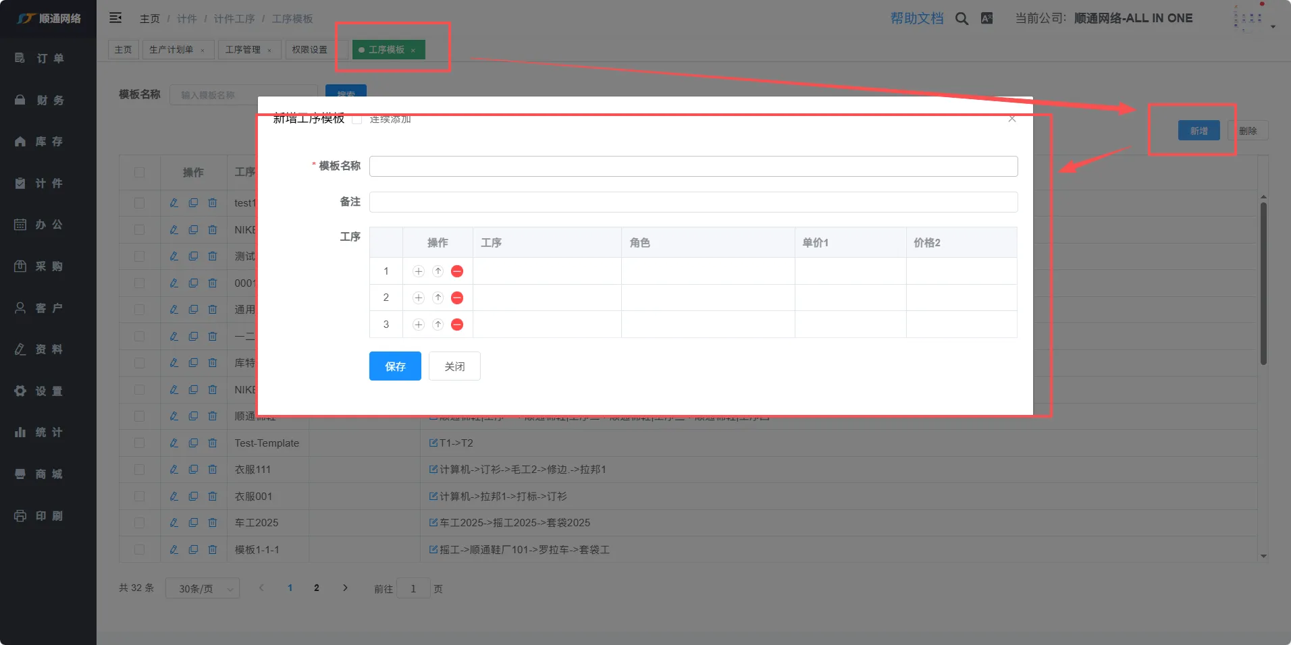Open the 库存 sidebar menu

click(49, 142)
